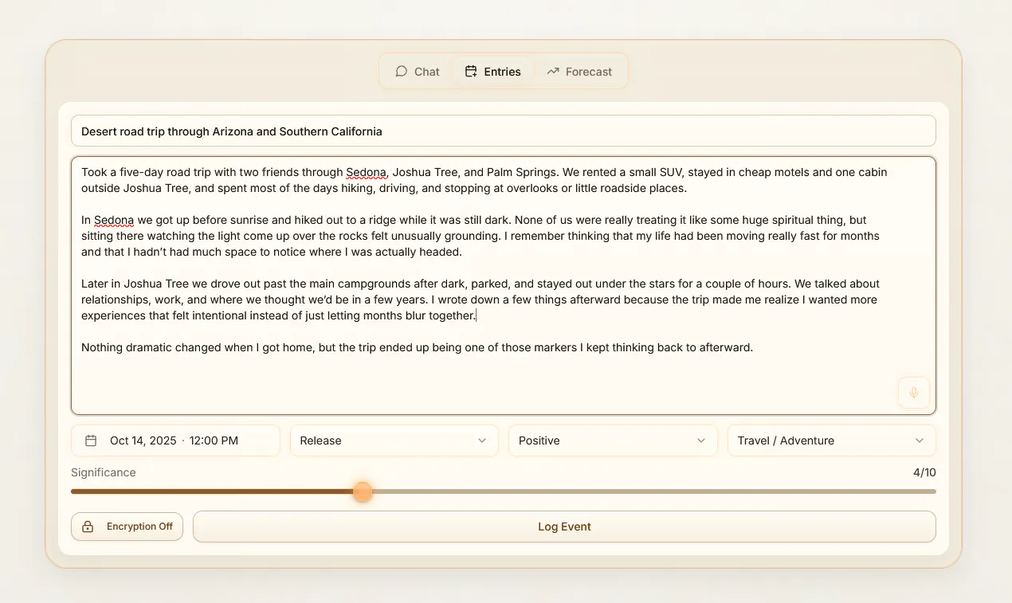Switch to the Chat tab
Screen dimensions: 1012x603
418,71
